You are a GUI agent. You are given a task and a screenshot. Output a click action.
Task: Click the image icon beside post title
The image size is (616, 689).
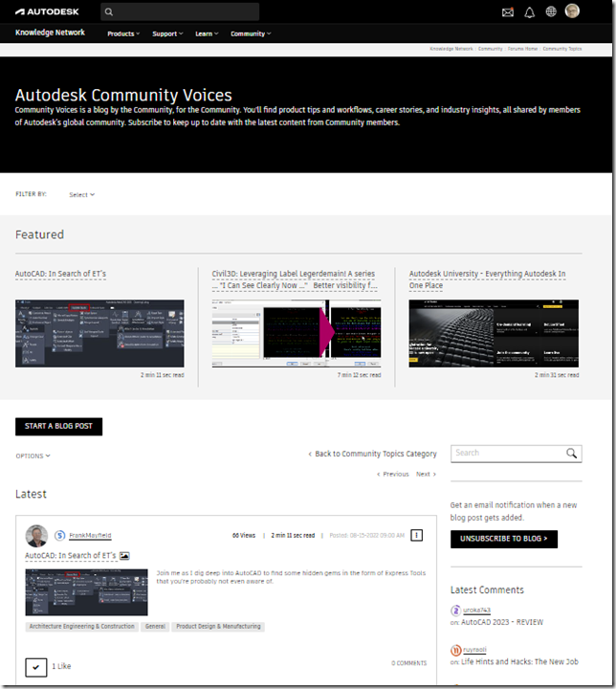point(124,556)
